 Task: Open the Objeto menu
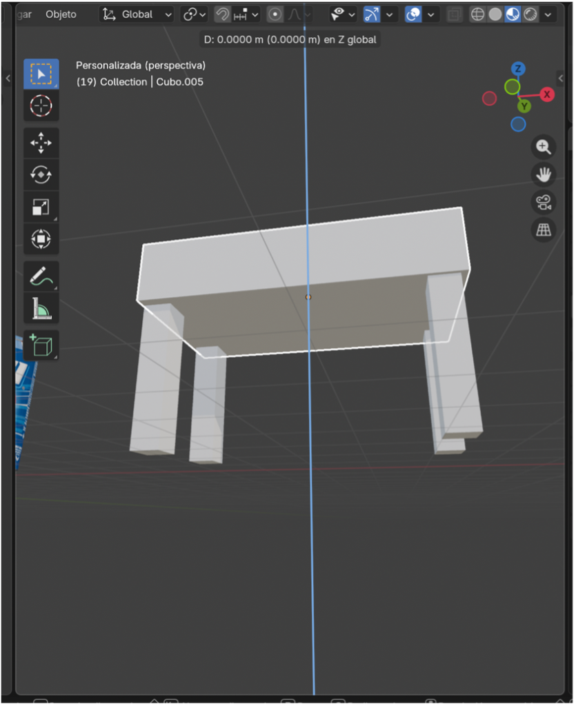61,14
